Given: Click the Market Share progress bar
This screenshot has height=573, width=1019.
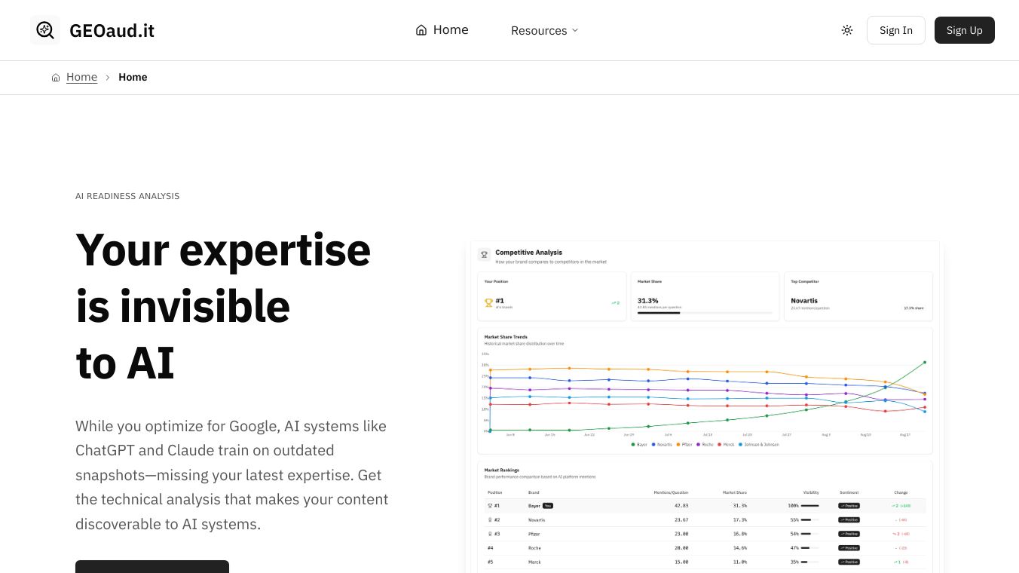Looking at the screenshot, I should (705, 313).
